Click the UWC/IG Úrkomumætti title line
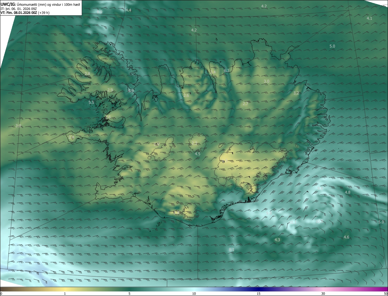 tap(40, 4)
